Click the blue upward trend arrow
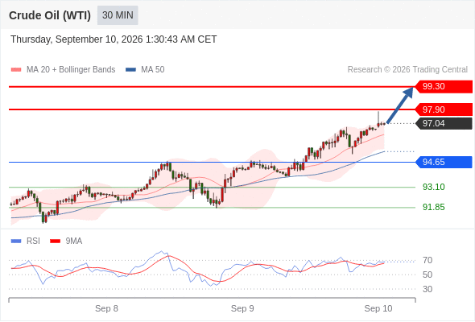The height and width of the screenshot is (322, 475). point(400,105)
